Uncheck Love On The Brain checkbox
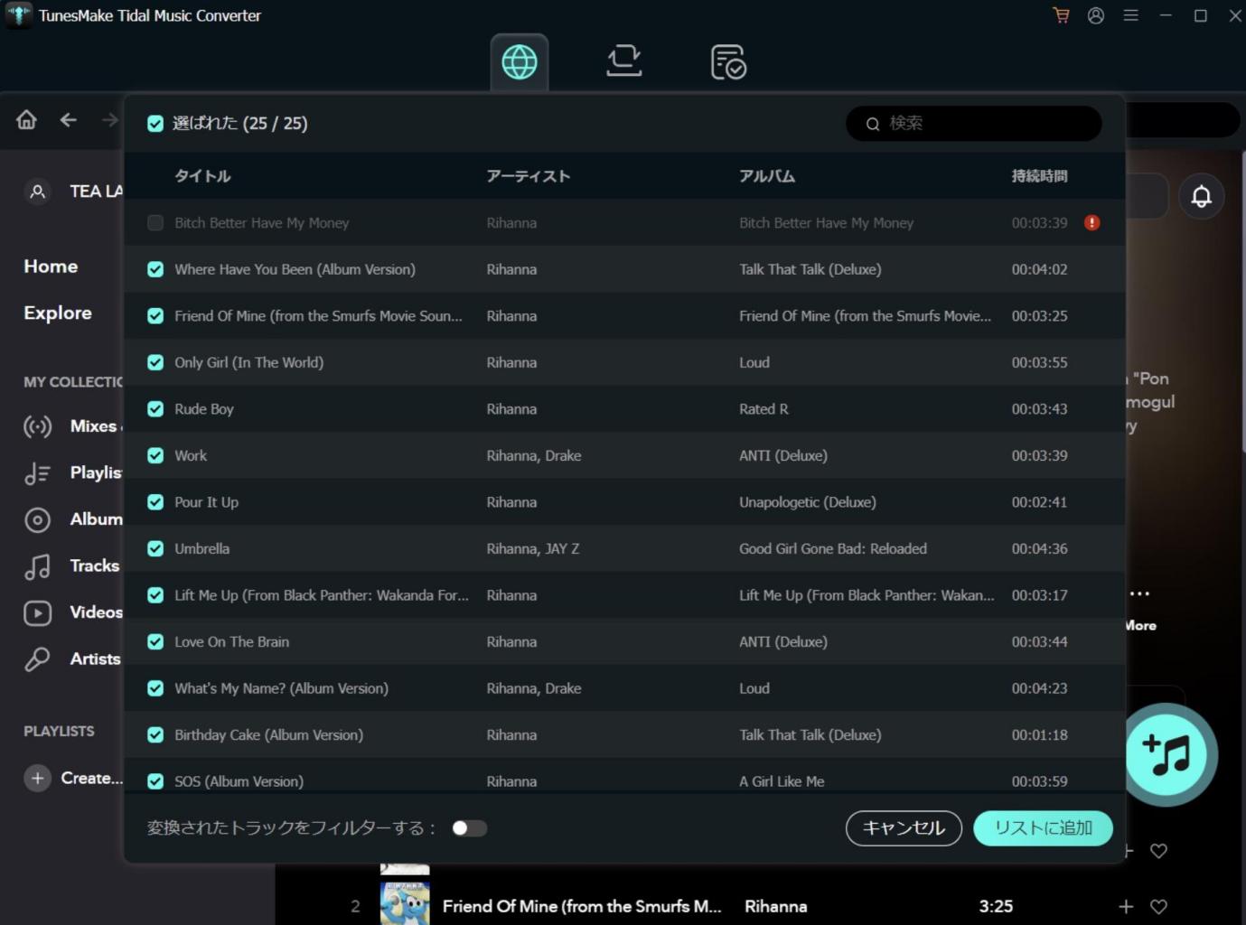 [155, 642]
